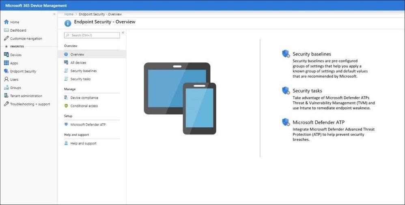Image resolution: width=405 pixels, height=205 pixels.
Task: Click the "Setup" section header text
Action: coord(68,116)
